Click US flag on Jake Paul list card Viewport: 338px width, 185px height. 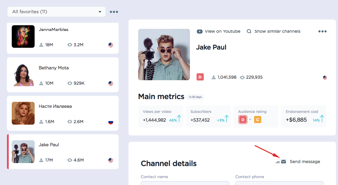tap(110, 160)
